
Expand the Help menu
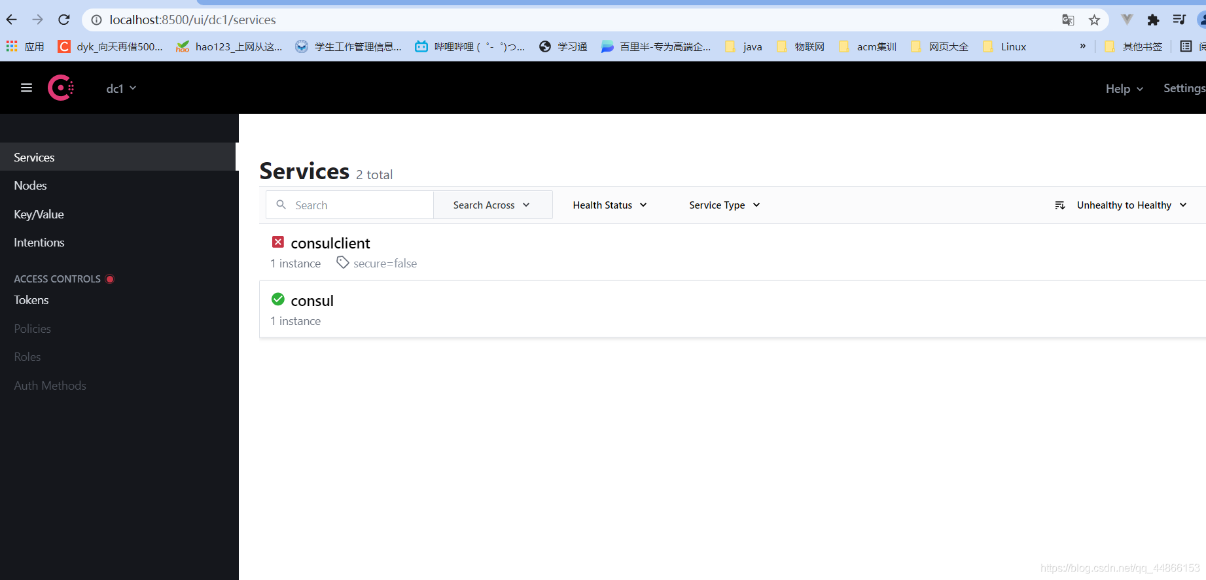pyautogui.click(x=1124, y=88)
